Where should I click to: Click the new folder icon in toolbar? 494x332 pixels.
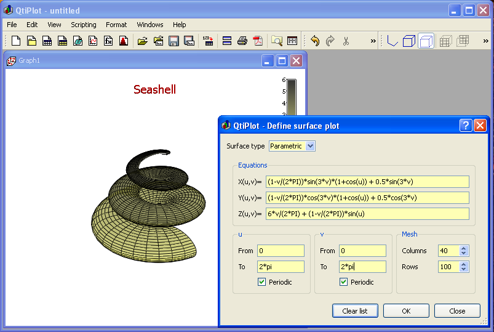tap(31, 41)
